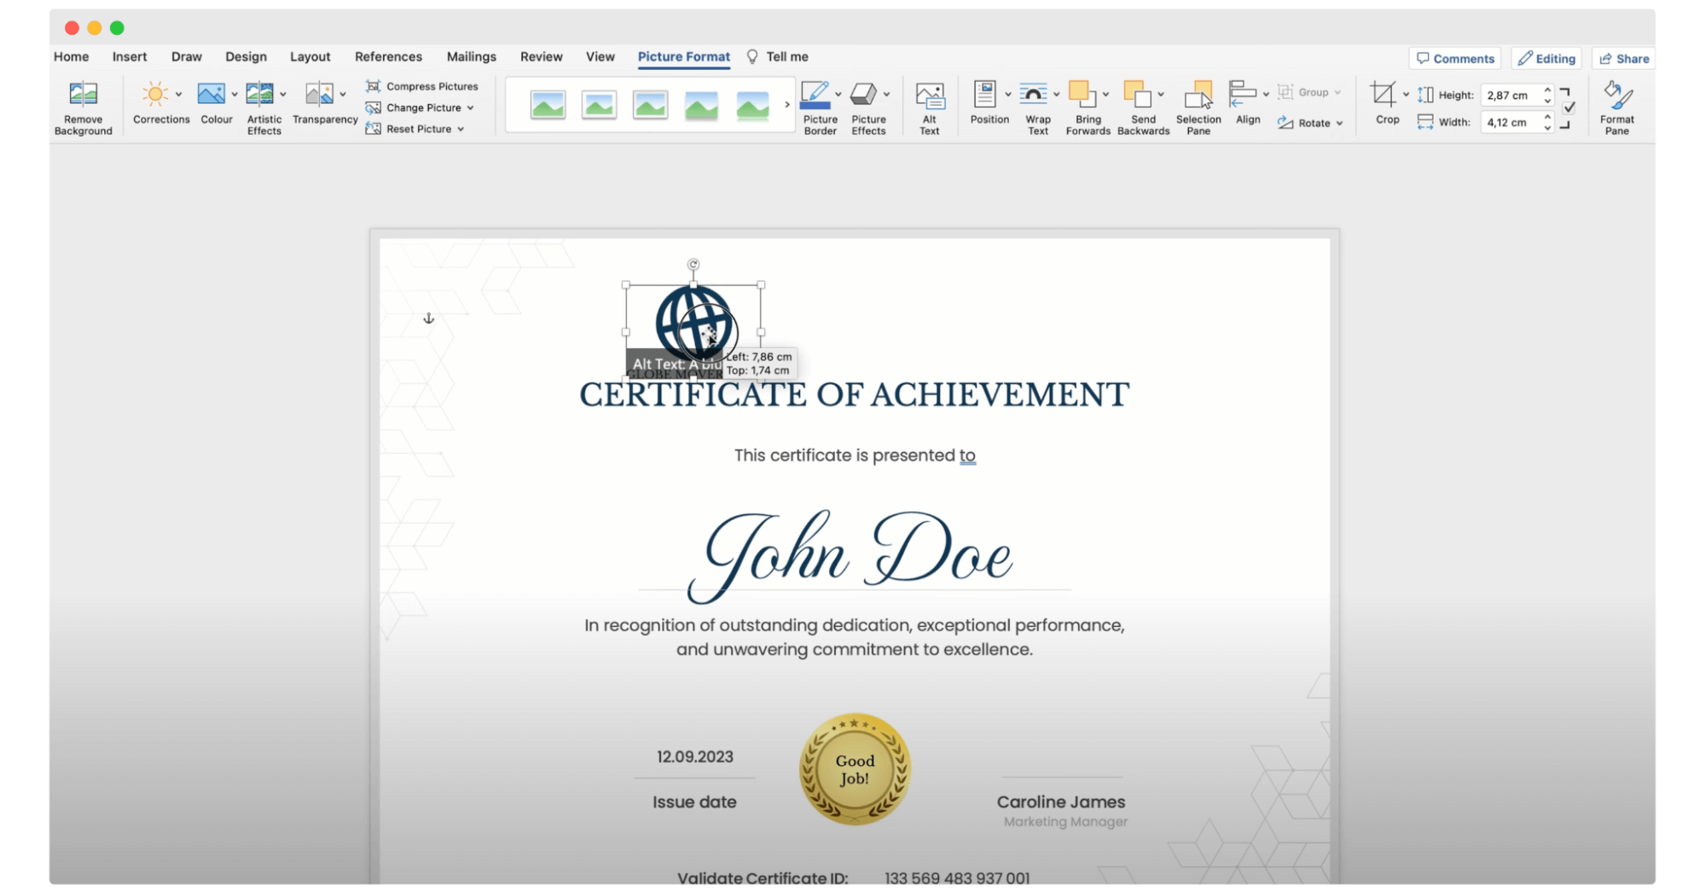Switch to the Review tab
Image resolution: width=1705 pixels, height=894 pixels.
point(541,56)
